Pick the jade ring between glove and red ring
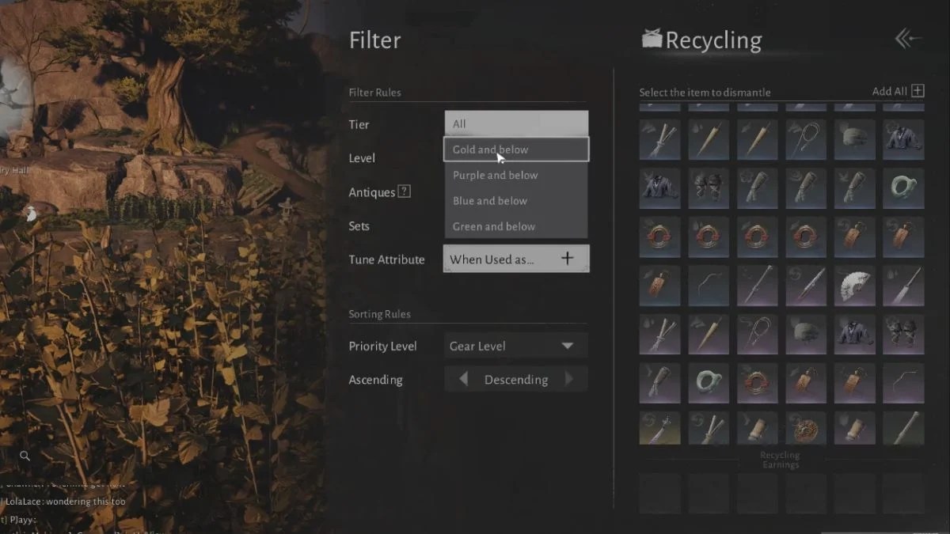The width and height of the screenshot is (950, 534). (709, 383)
